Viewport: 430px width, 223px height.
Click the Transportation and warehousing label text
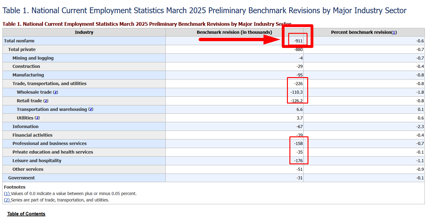coord(52,109)
